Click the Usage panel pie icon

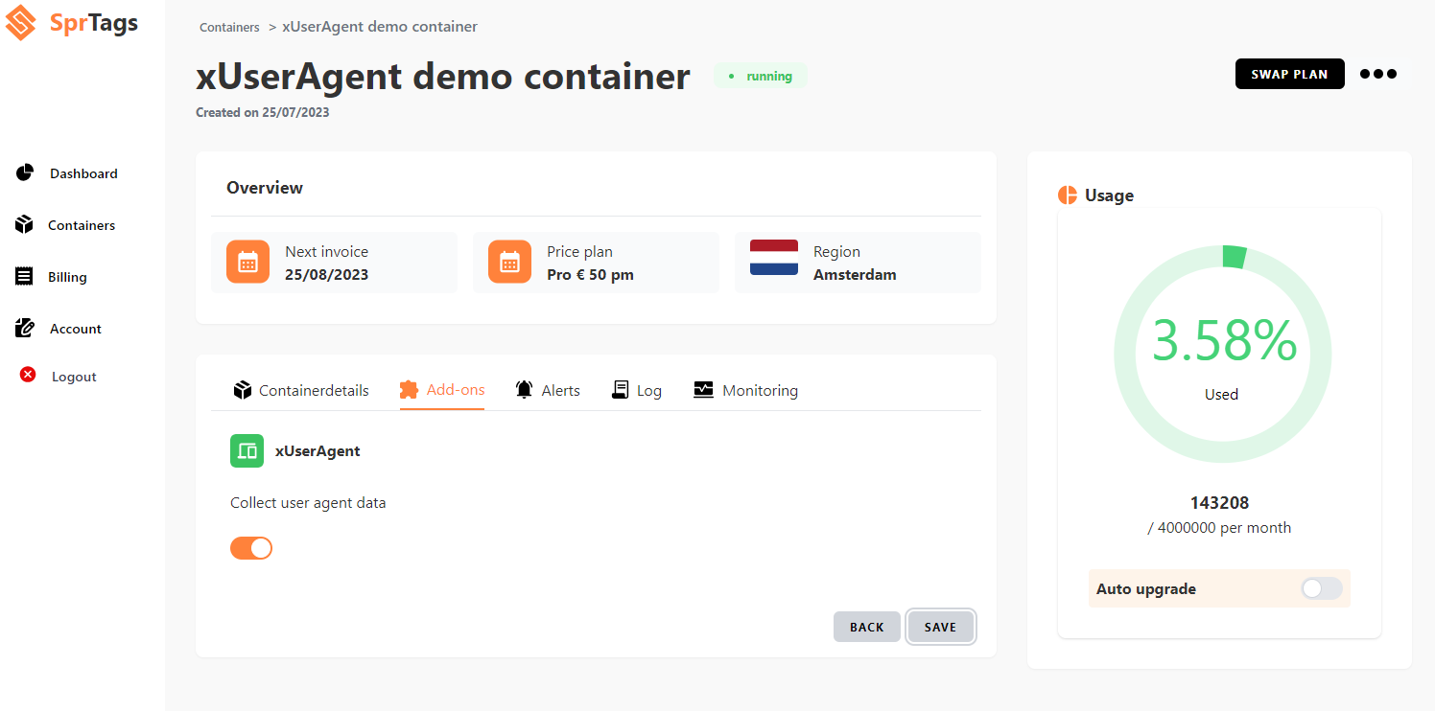(x=1067, y=195)
